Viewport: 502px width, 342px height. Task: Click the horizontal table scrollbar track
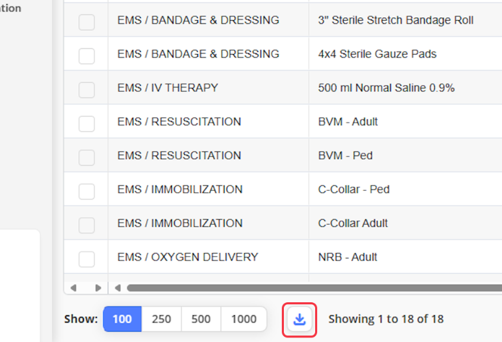pos(313,287)
